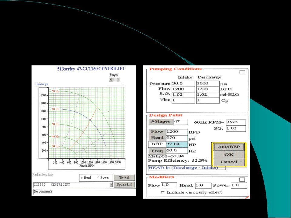291x218 pixels.
Task: Click the No comments field
Action: tap(85, 192)
